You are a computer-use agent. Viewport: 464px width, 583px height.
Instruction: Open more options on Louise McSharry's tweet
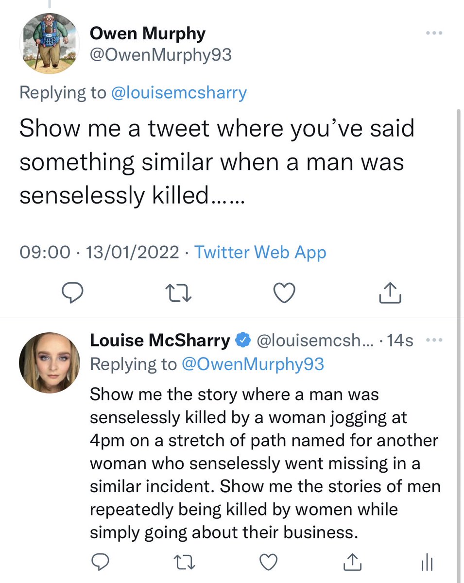(x=433, y=341)
